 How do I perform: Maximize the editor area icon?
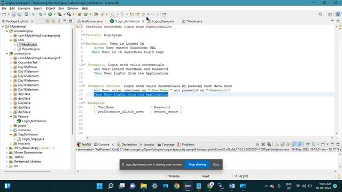tap(338, 21)
